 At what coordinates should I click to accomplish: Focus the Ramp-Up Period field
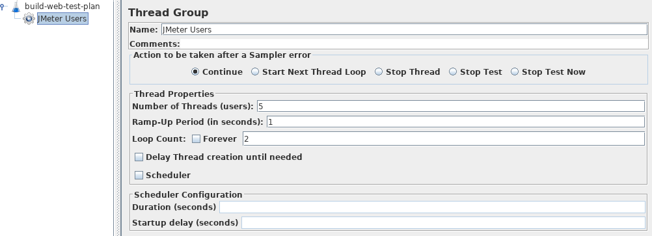click(455, 122)
